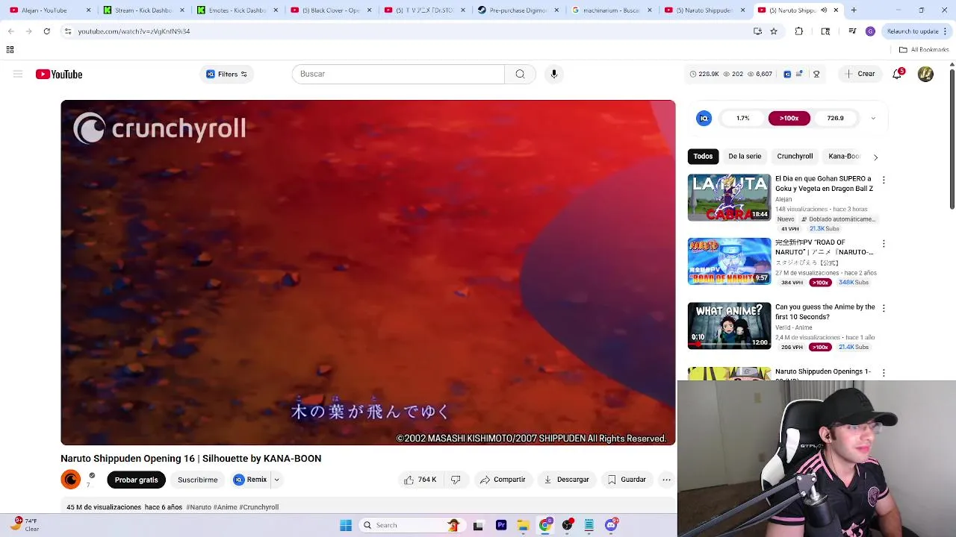Click the vidIQ Remix button
Viewport: 956px width, 537px height.
click(250, 480)
